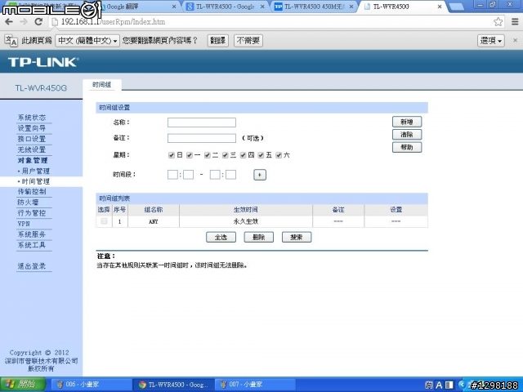The height and width of the screenshot is (392, 523).
Task: Open Chrome menu hamburger icon
Action: coord(515,22)
